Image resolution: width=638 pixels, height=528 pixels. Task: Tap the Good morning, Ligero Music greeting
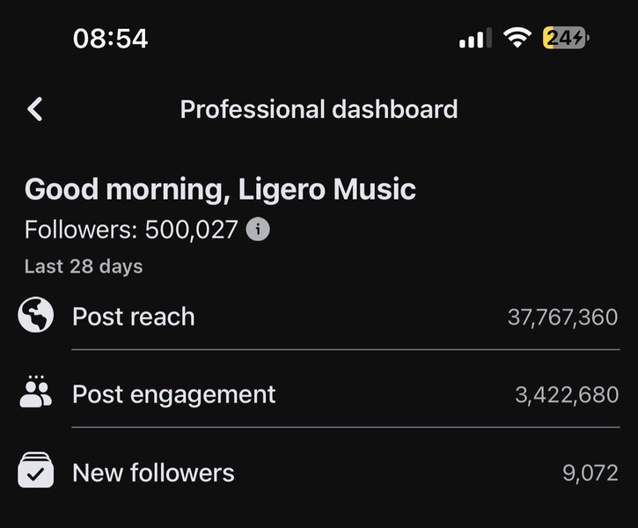[x=220, y=189]
